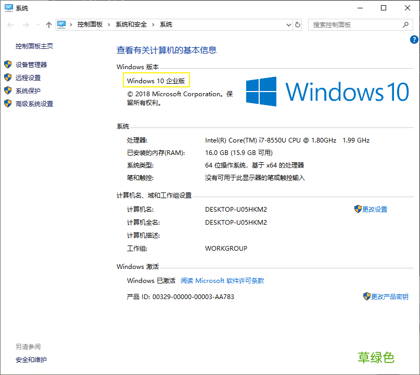Click shield icon next to 远程设置
Screen dimensions: 420x375
tap(8, 77)
